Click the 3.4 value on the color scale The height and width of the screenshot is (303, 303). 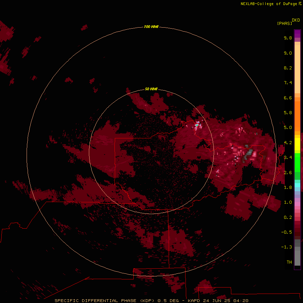tap(288, 158)
